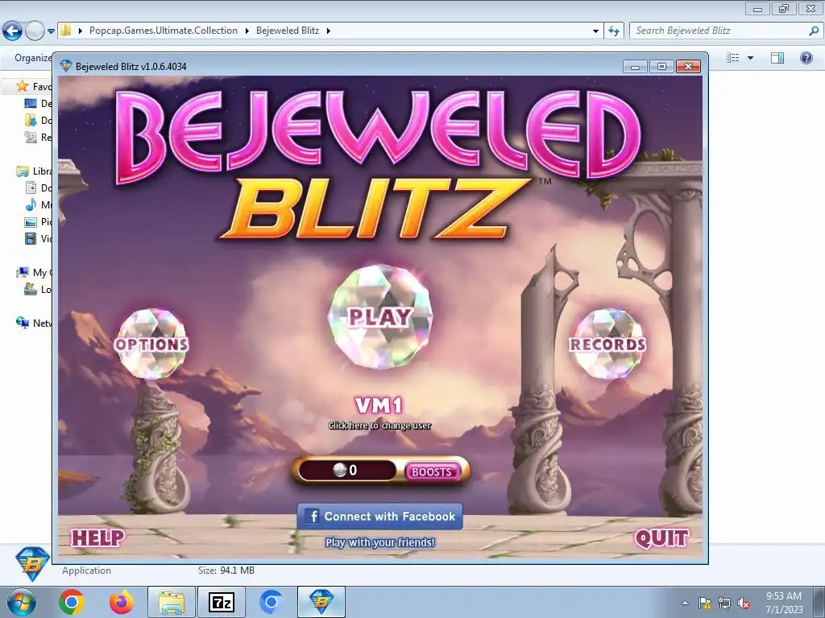
Task: Click the muted volume tray icon
Action: tap(744, 603)
